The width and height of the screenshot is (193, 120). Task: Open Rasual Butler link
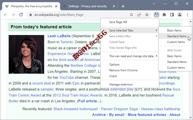168,95
